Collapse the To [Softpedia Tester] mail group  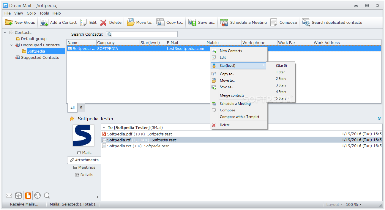point(104,127)
